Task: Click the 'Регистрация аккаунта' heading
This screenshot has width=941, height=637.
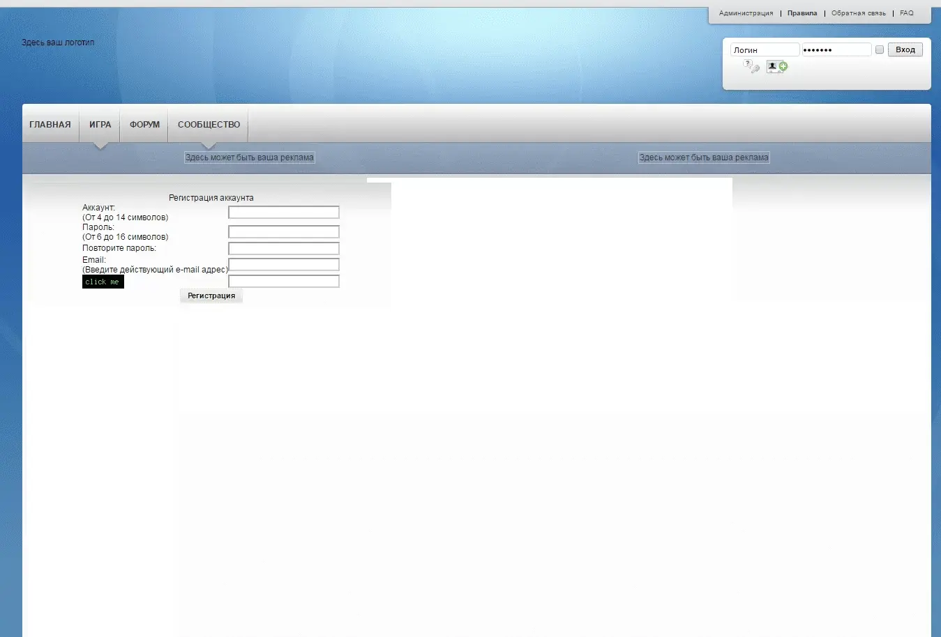Action: click(211, 198)
